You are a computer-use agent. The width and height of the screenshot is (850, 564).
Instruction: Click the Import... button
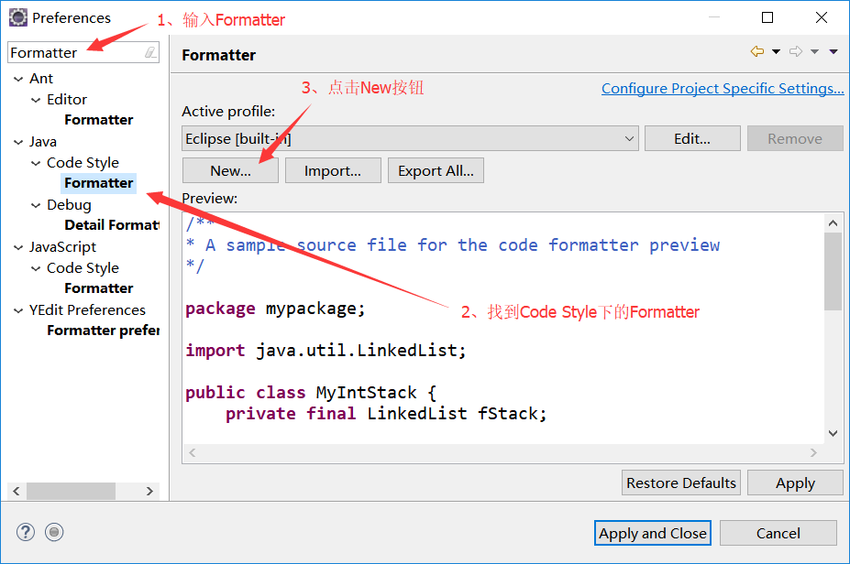point(333,170)
